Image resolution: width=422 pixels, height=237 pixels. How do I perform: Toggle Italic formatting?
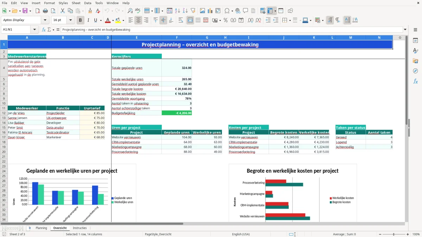(x=88, y=20)
